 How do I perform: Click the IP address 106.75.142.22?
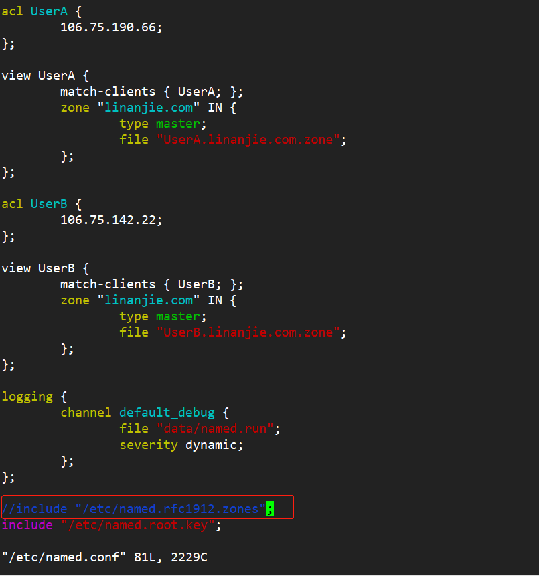click(108, 220)
